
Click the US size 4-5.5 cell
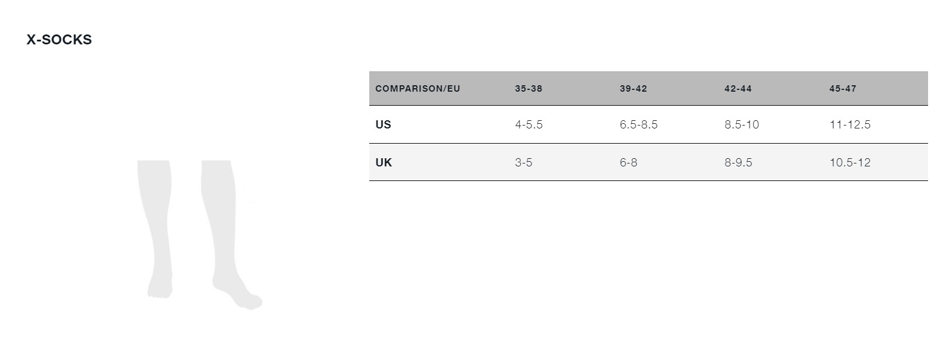coord(528,124)
